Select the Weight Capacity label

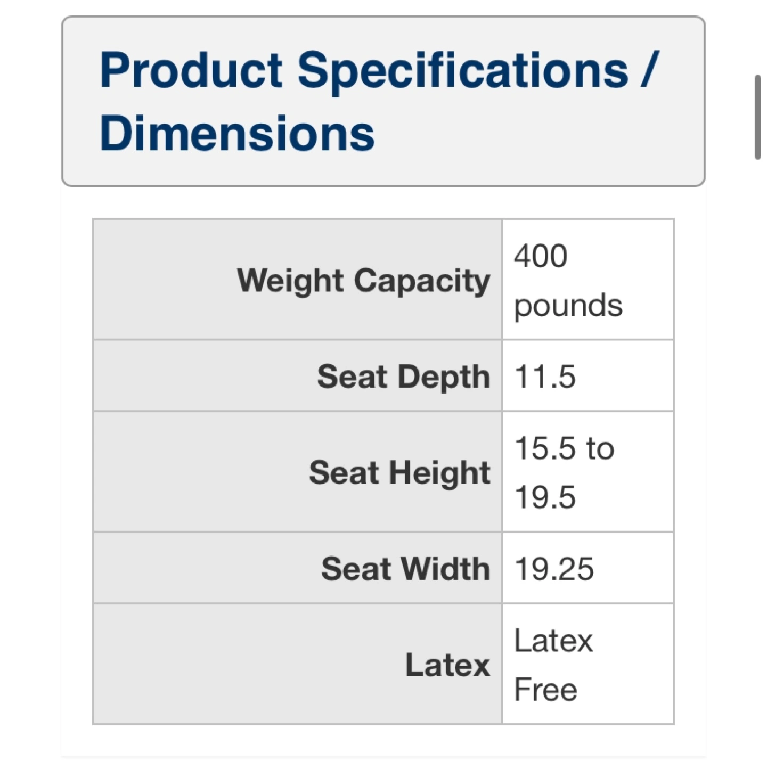[x=363, y=280]
